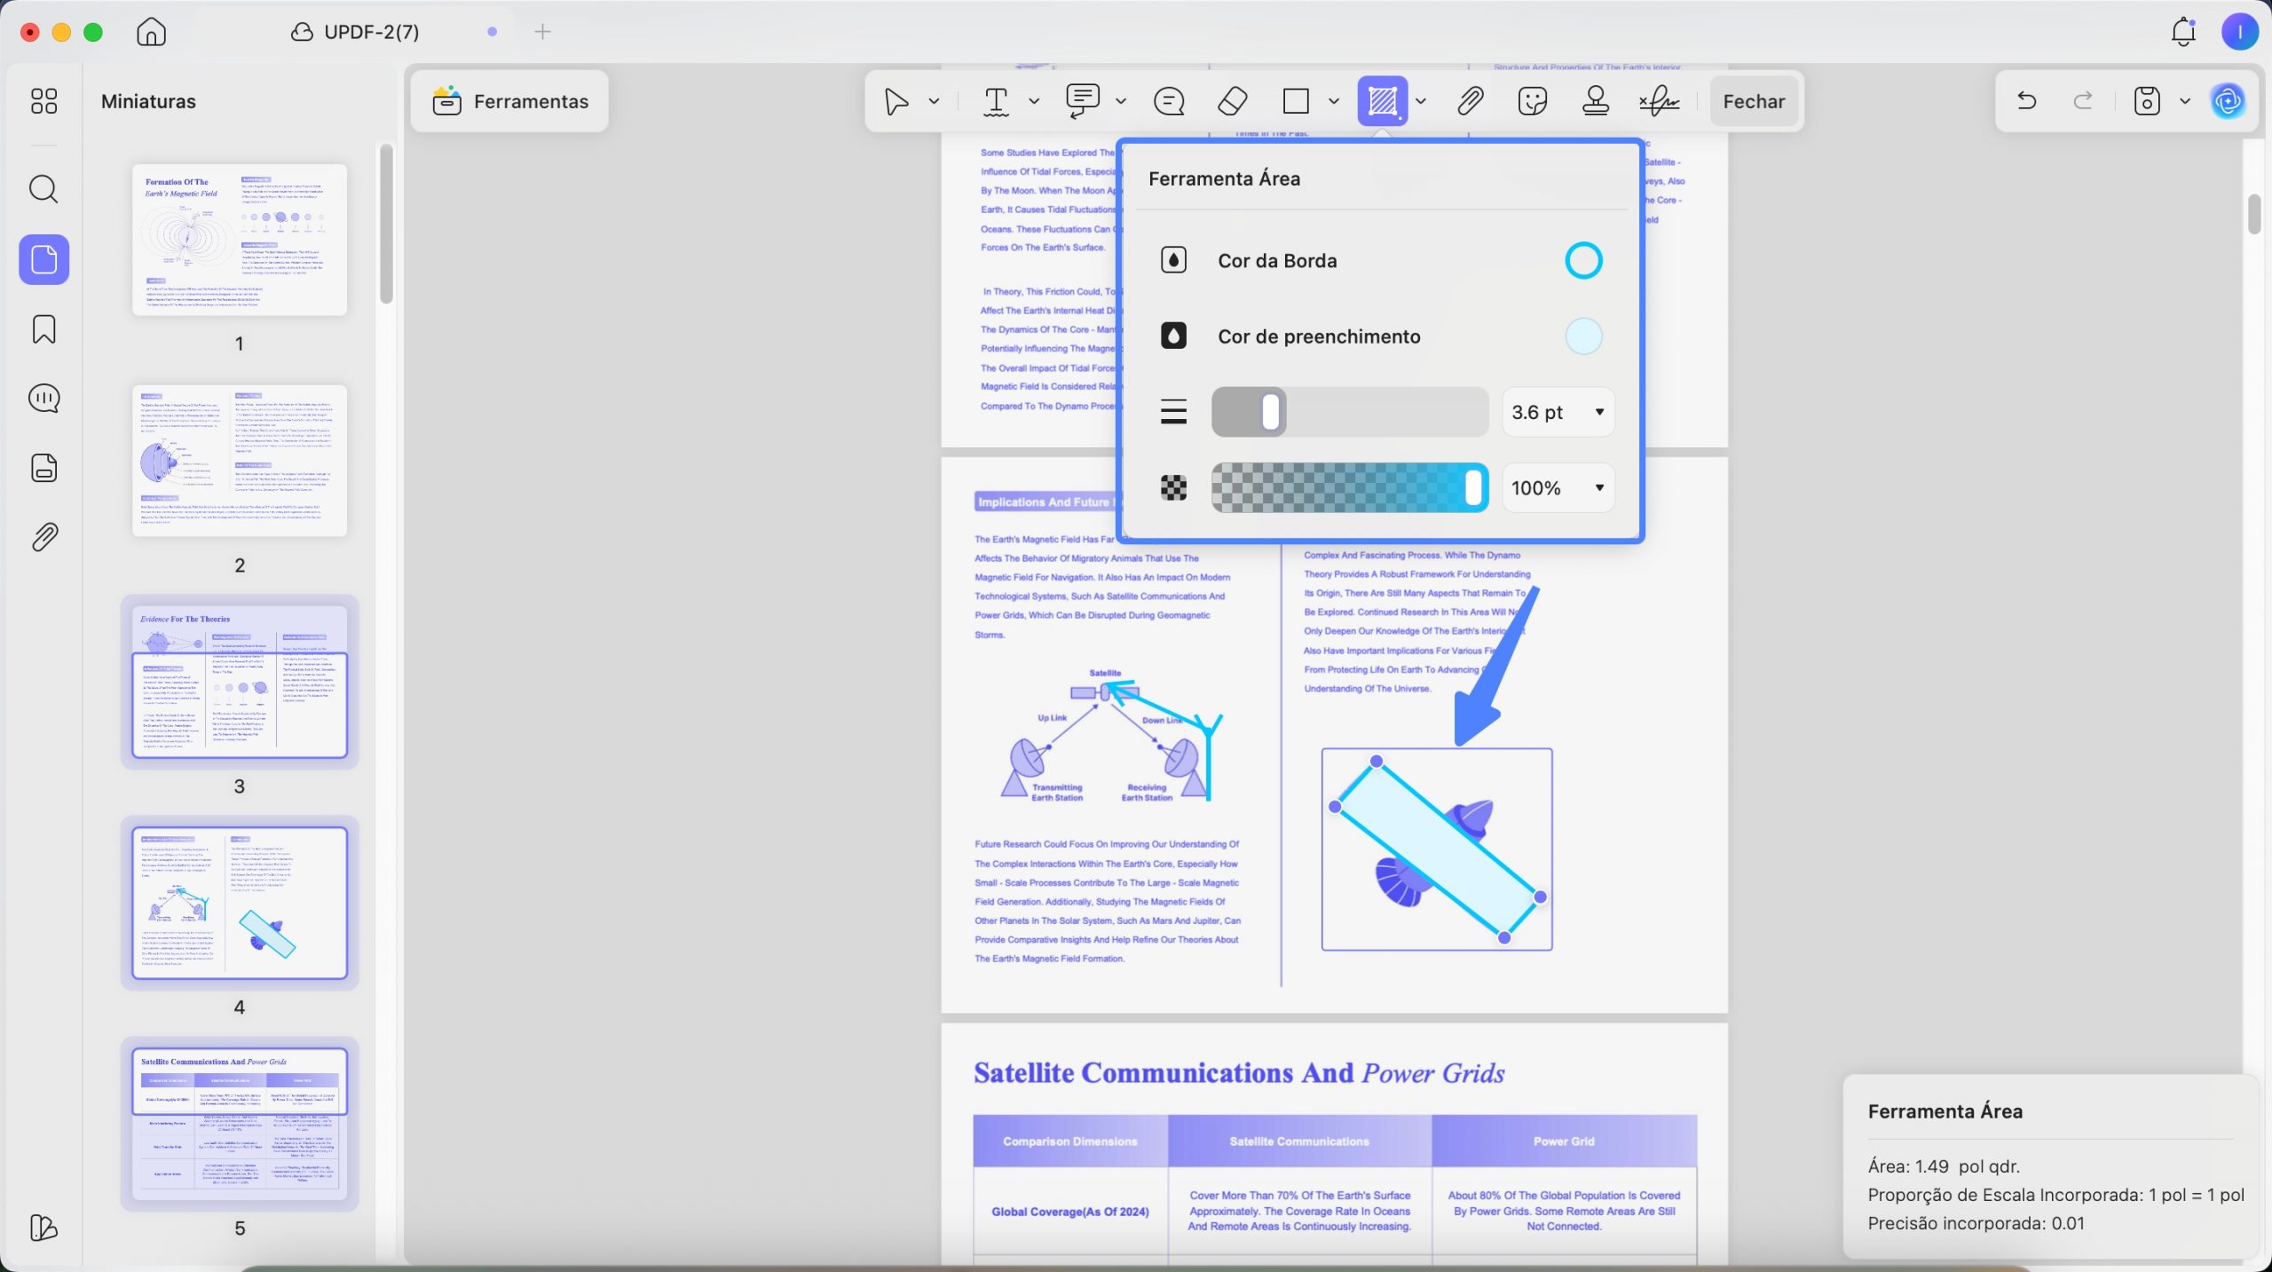The width and height of the screenshot is (2272, 1272).
Task: Select page 5 thumbnail
Action: coord(240,1124)
